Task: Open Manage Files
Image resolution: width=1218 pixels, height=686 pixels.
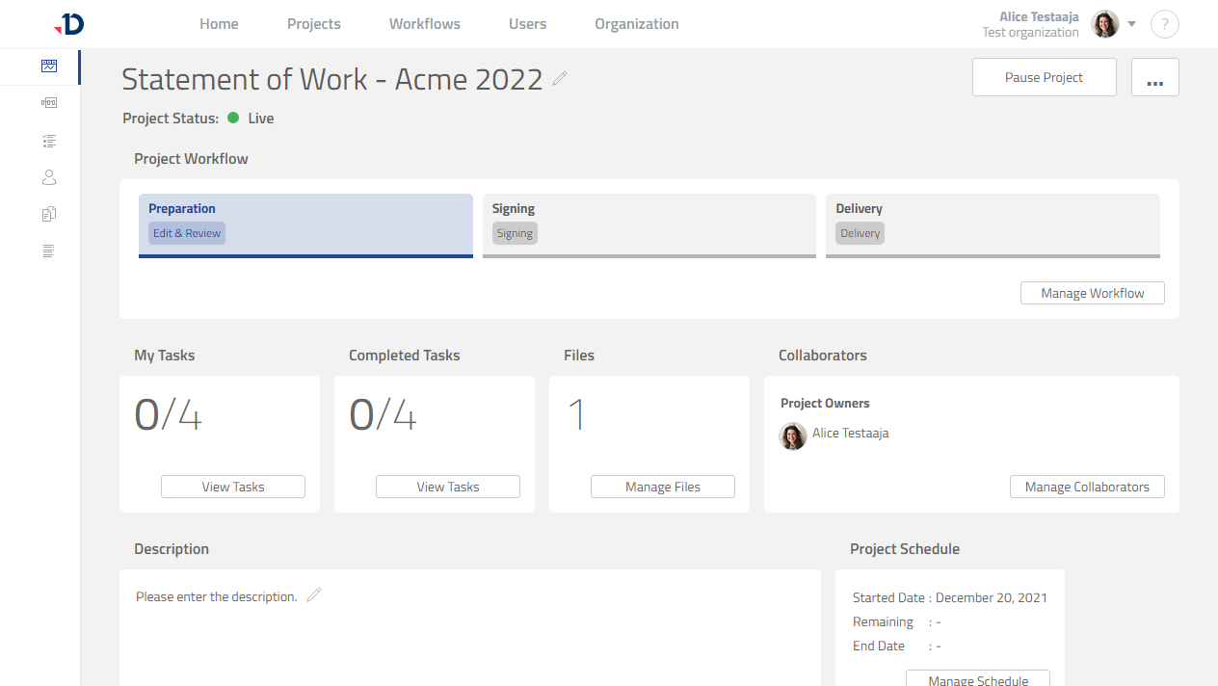Action: click(x=662, y=487)
